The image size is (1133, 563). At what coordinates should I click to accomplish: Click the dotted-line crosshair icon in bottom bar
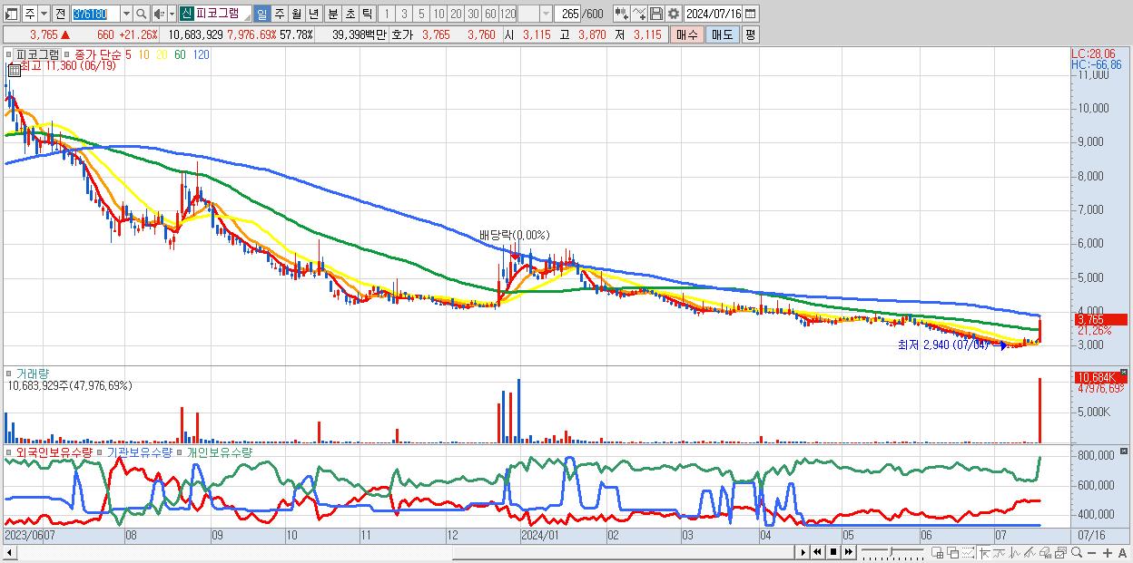pyautogui.click(x=968, y=552)
